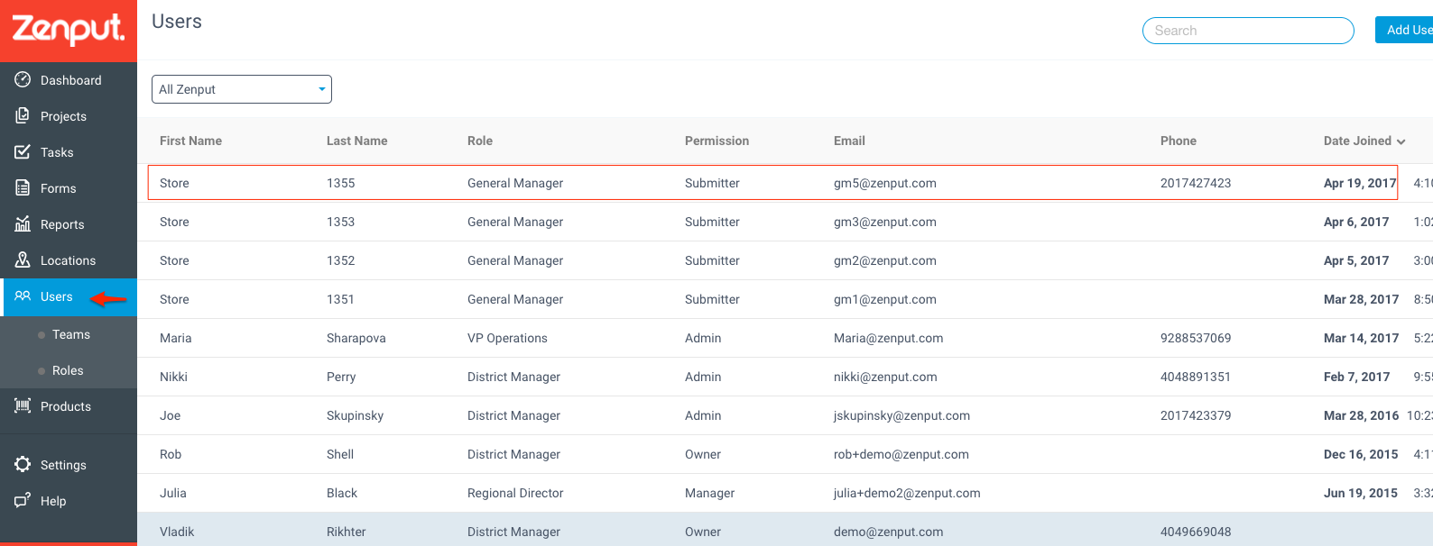Click the Settings gear icon
Screen dimensions: 1433x546
[23, 464]
